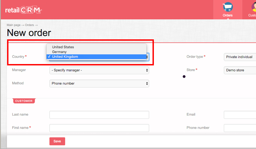The image size is (256, 149).
Task: Open the Store dropdown
Action: [240, 70]
